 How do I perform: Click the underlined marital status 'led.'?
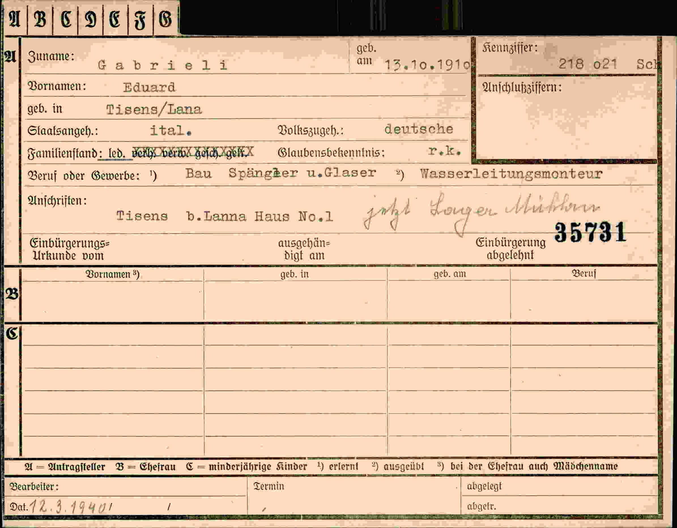point(116,153)
